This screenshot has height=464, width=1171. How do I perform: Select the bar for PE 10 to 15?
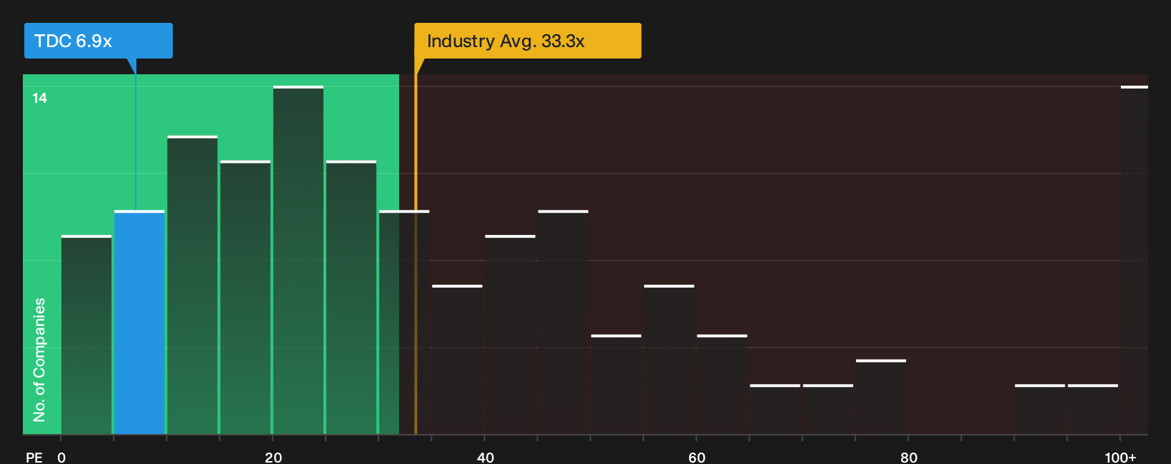tap(193, 286)
